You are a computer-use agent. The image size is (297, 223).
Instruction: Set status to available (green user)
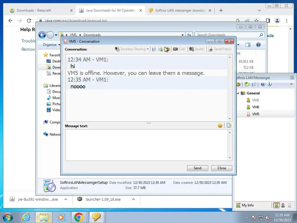click(x=276, y=205)
